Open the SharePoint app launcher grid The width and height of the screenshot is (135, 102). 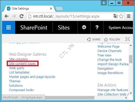pos(9,27)
